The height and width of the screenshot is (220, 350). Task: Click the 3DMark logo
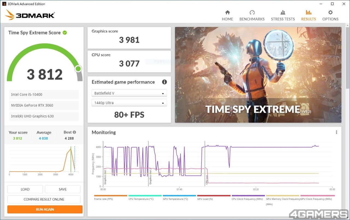30,15
